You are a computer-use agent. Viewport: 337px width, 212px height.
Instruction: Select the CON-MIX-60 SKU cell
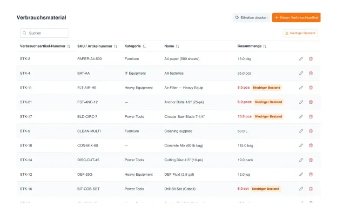[87, 145]
